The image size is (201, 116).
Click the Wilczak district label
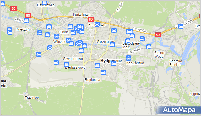click(x=59, y=42)
